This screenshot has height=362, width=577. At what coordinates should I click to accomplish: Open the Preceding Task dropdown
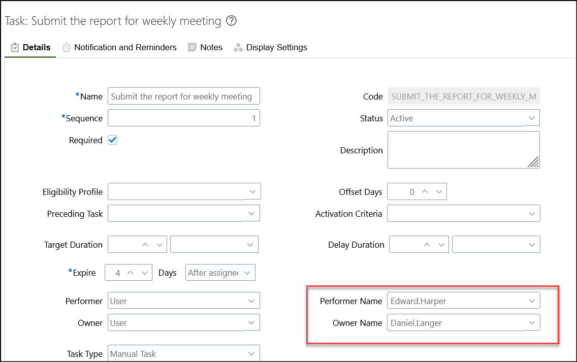[252, 213]
